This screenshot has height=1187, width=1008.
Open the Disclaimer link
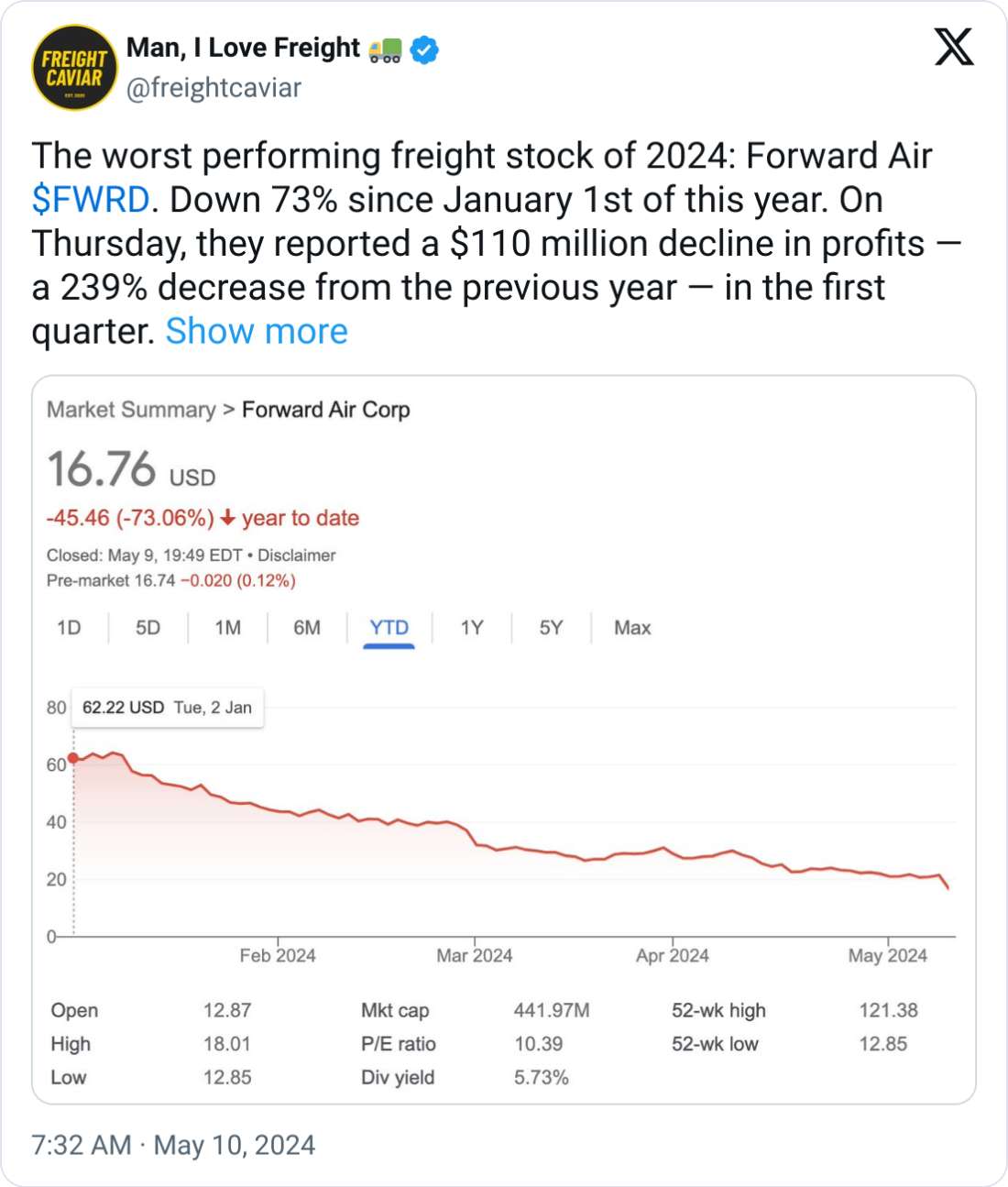point(297,555)
